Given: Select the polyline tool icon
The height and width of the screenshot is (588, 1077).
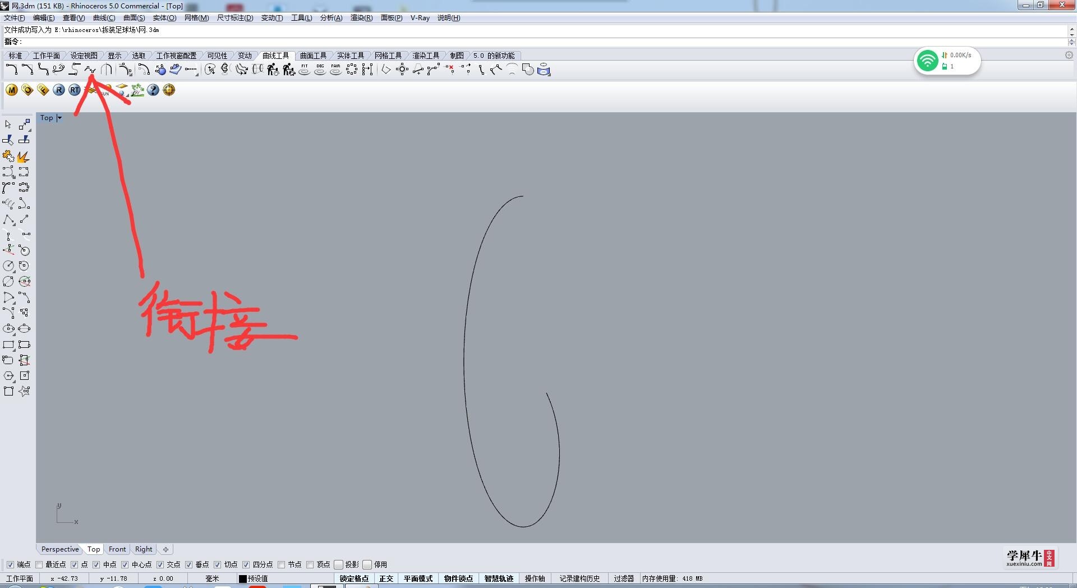Looking at the screenshot, I should click(8, 219).
